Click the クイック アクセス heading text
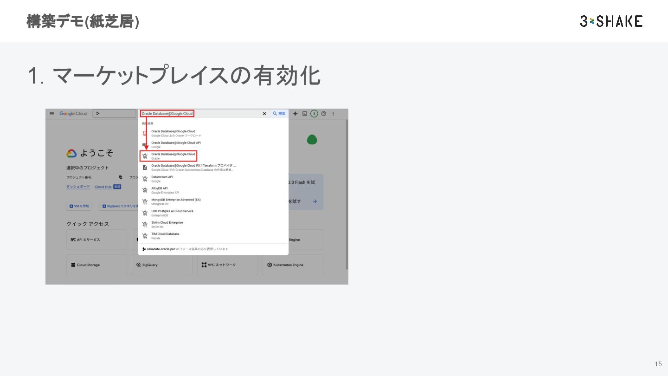The image size is (668, 376). click(88, 224)
